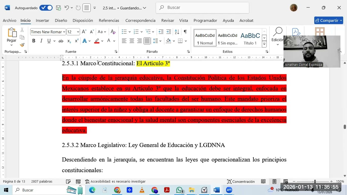The image size is (347, 195).
Task: Open the spelling check status icon
Action: (x=68, y=181)
